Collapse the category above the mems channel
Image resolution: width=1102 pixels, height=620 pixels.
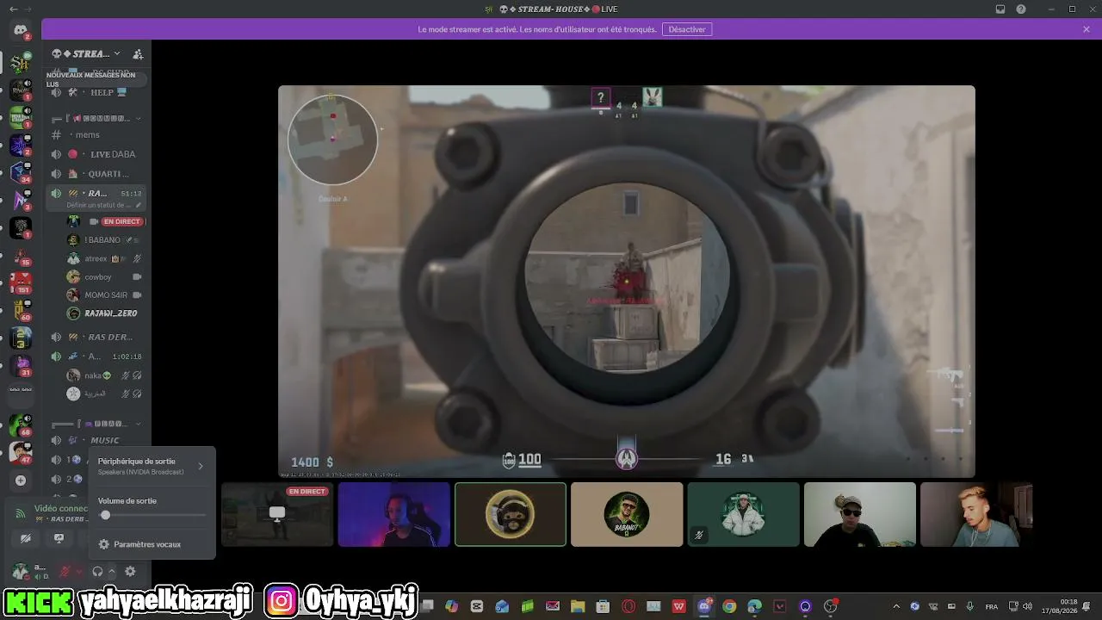coord(96,118)
